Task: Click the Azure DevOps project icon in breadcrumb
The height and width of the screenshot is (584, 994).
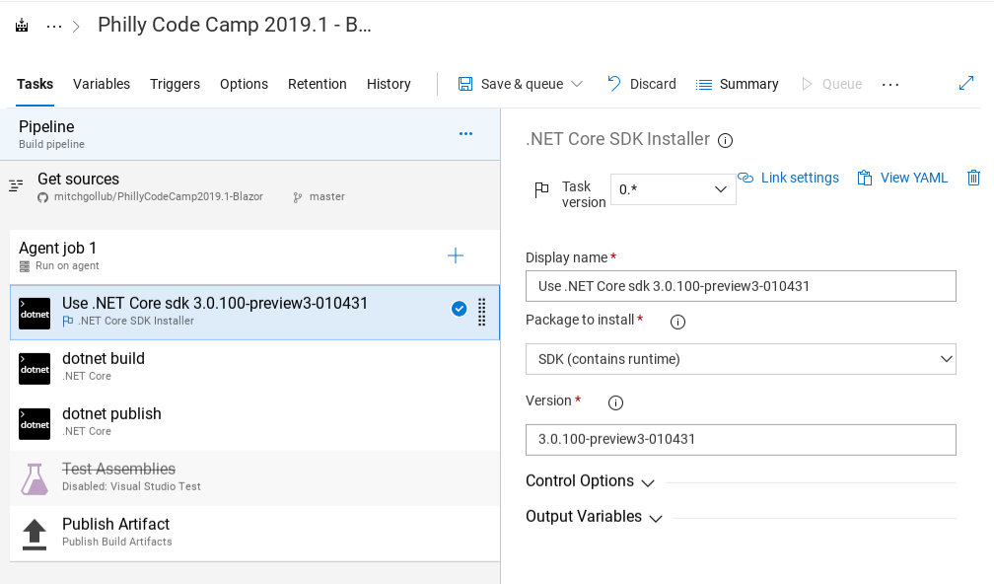Action: [22, 26]
